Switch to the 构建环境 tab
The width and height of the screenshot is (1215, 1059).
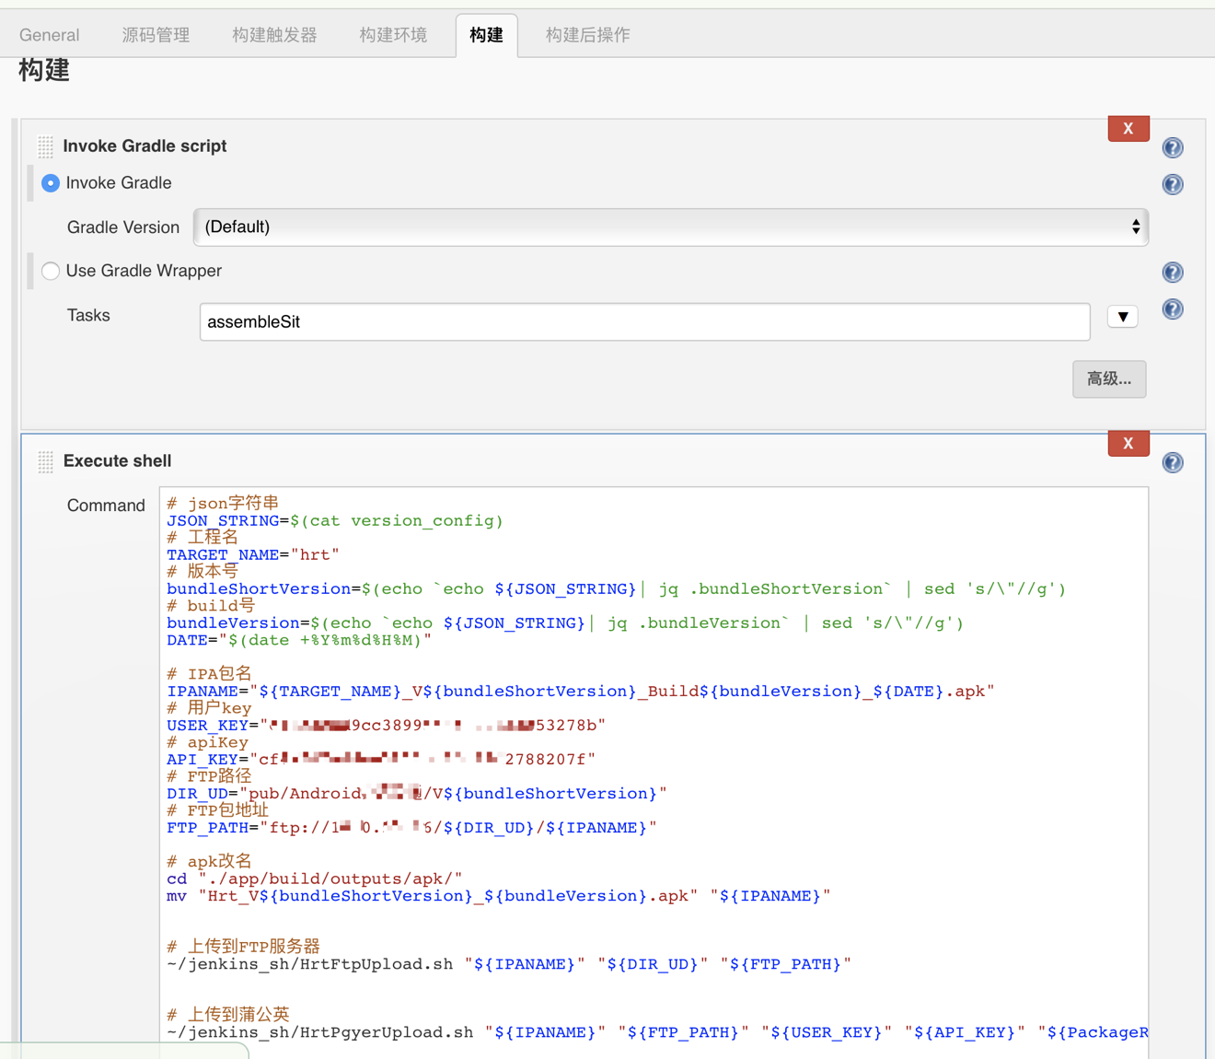393,35
